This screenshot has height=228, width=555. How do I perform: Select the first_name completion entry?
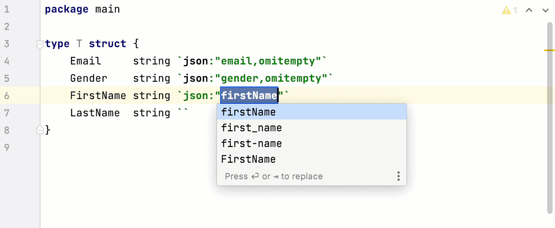251,128
